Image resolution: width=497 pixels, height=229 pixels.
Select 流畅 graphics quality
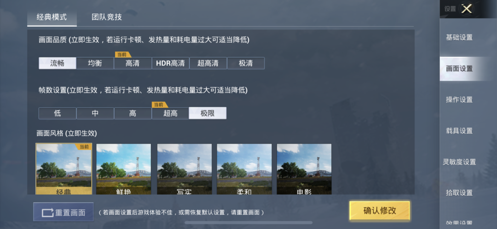coord(58,63)
